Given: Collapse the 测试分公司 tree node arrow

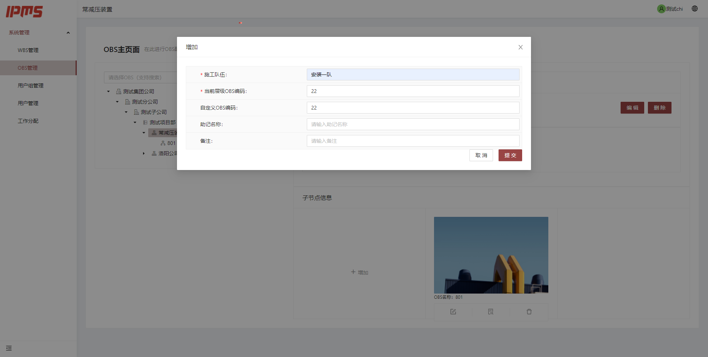Looking at the screenshot, I should coord(117,102).
